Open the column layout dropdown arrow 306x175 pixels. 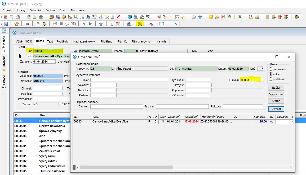point(166,24)
